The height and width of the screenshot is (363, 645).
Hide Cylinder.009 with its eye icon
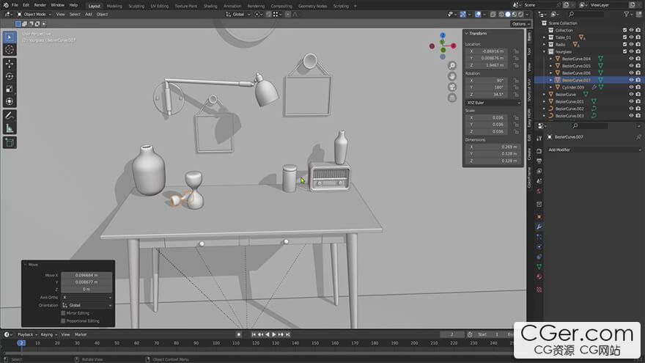coord(631,87)
